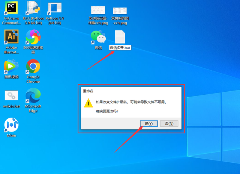Click the 腾讯视频 label text
Image resolution: width=240 pixels, height=174 pixels.
[x=12, y=77]
